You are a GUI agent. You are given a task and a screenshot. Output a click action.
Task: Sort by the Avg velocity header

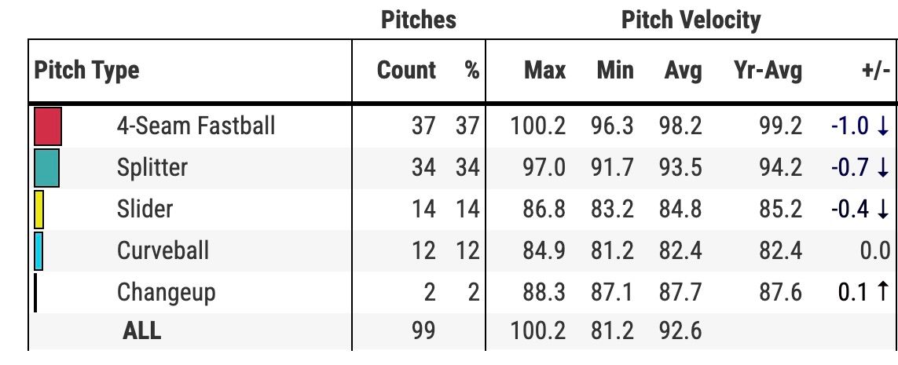pyautogui.click(x=683, y=71)
